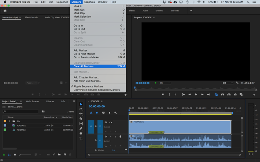Click the Project panel search field
The height and width of the screenshot is (162, 260).
tap(21, 112)
